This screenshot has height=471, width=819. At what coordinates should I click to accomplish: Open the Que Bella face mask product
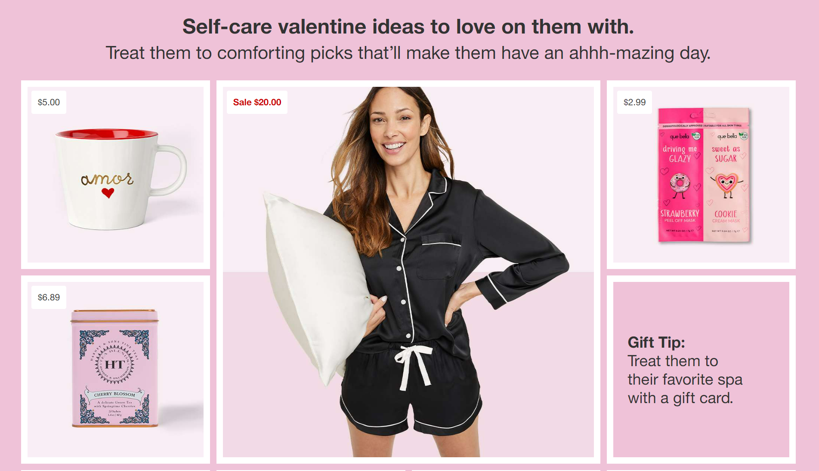701,175
